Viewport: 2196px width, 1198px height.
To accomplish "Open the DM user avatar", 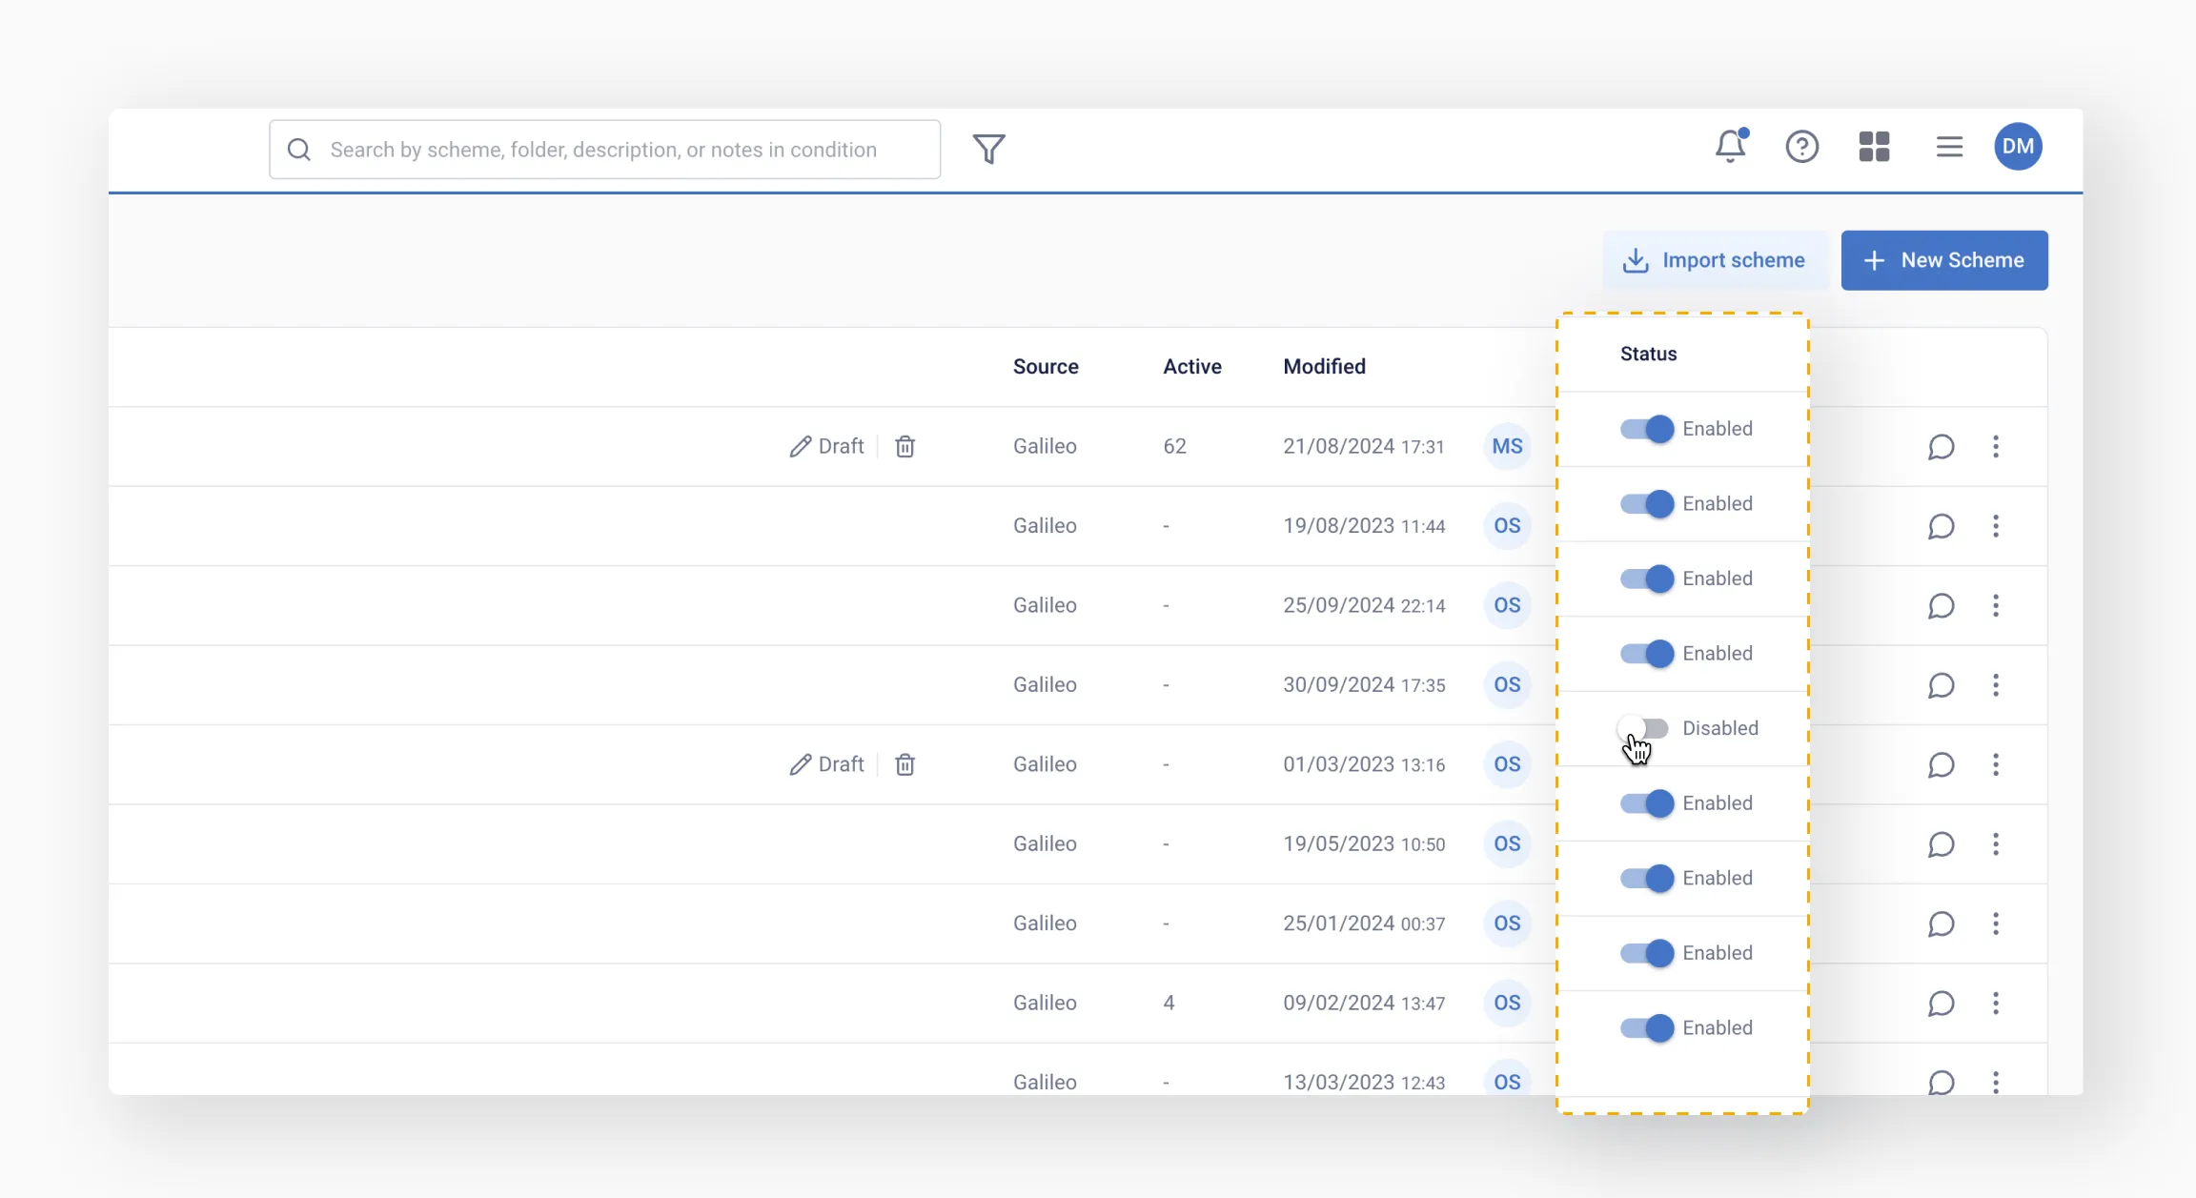I will (x=2018, y=147).
